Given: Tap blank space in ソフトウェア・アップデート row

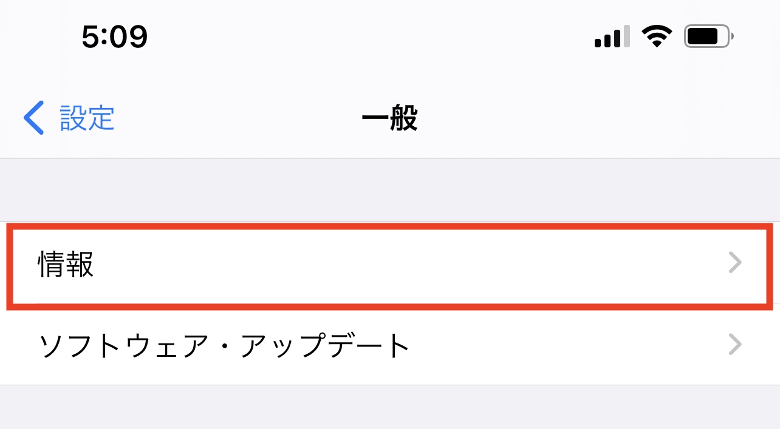Looking at the screenshot, I should point(565,345).
